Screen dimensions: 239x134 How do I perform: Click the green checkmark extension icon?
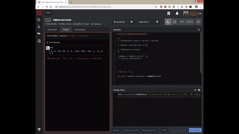coord(170,7)
